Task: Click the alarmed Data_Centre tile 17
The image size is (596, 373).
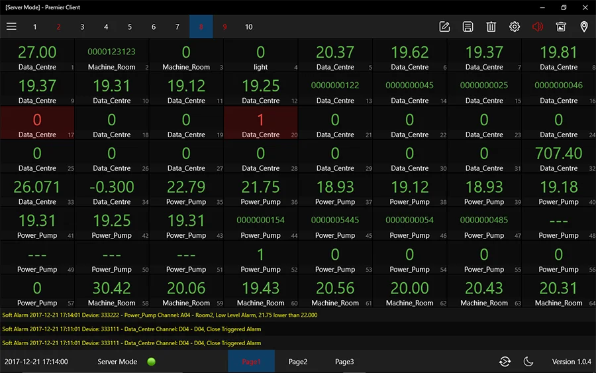Action: [x=37, y=123]
